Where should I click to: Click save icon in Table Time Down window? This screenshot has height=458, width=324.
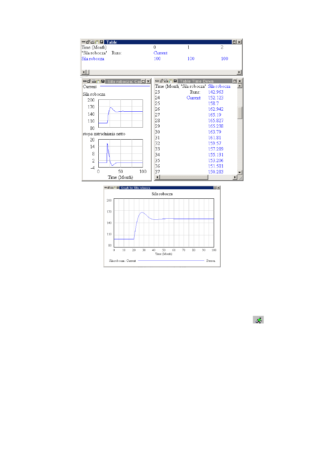click(175, 81)
